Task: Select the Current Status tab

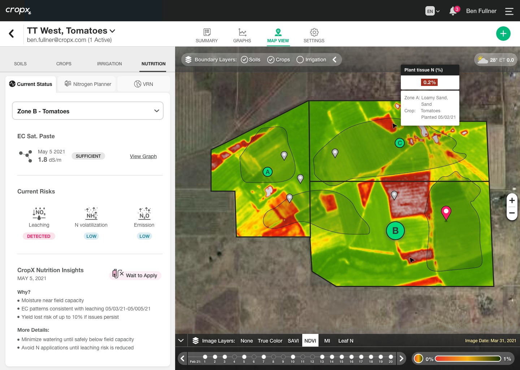Action: pos(31,84)
